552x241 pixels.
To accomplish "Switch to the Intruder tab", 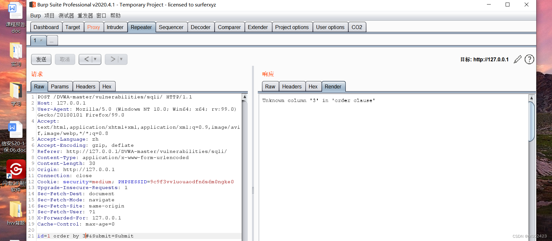I will [115, 27].
